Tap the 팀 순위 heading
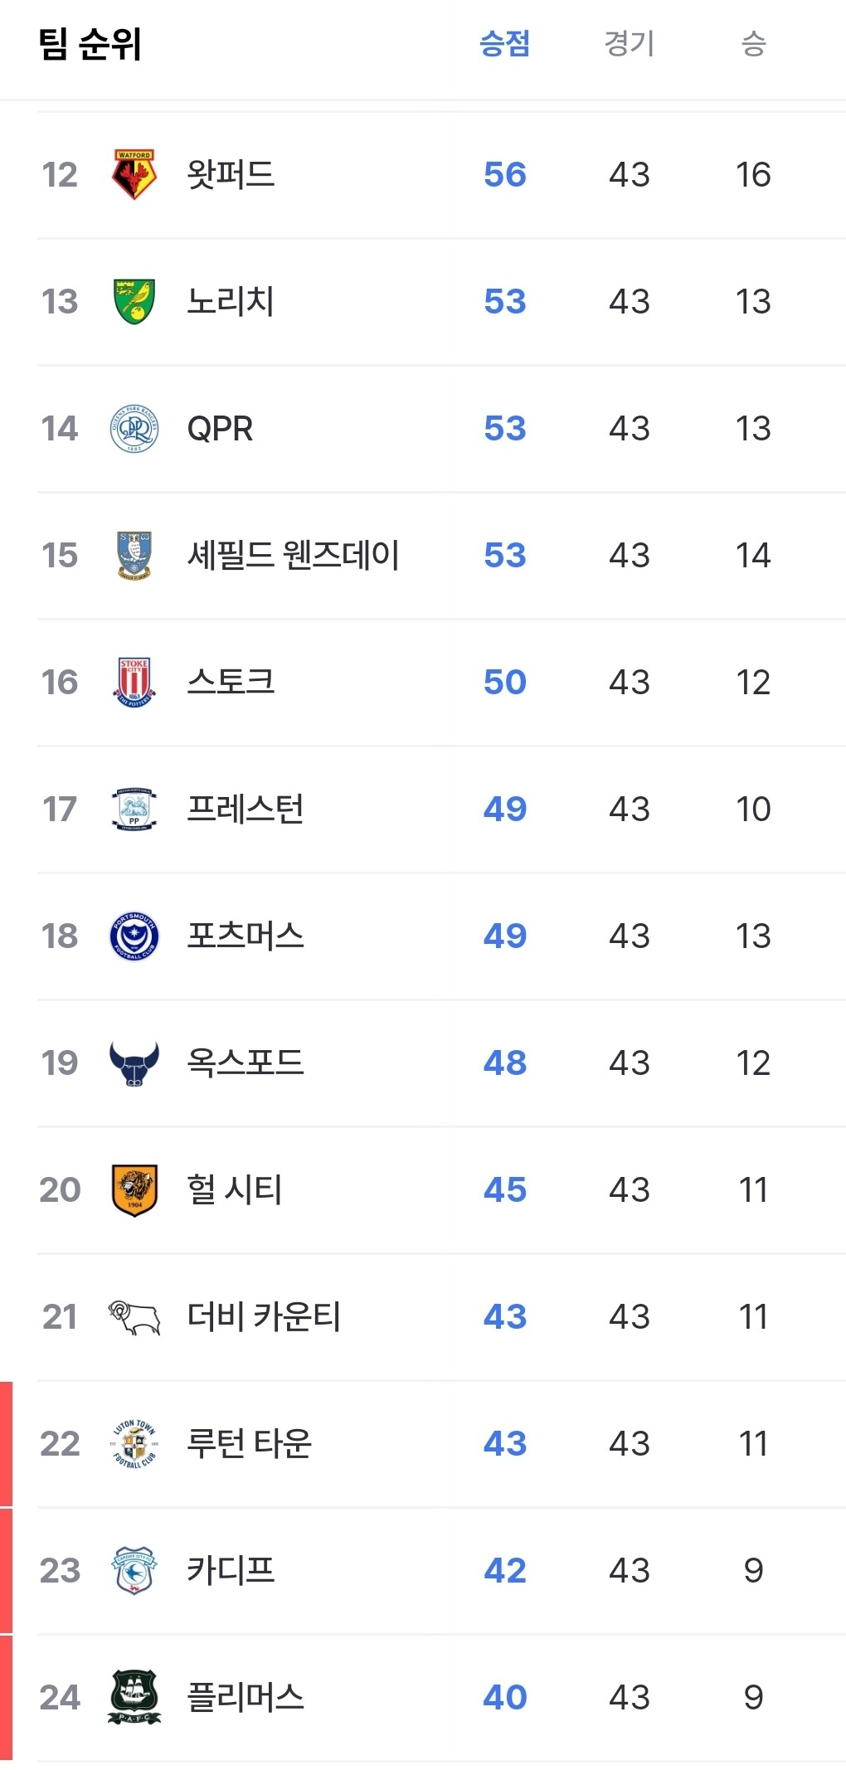This screenshot has width=846, height=1770. click(90, 44)
